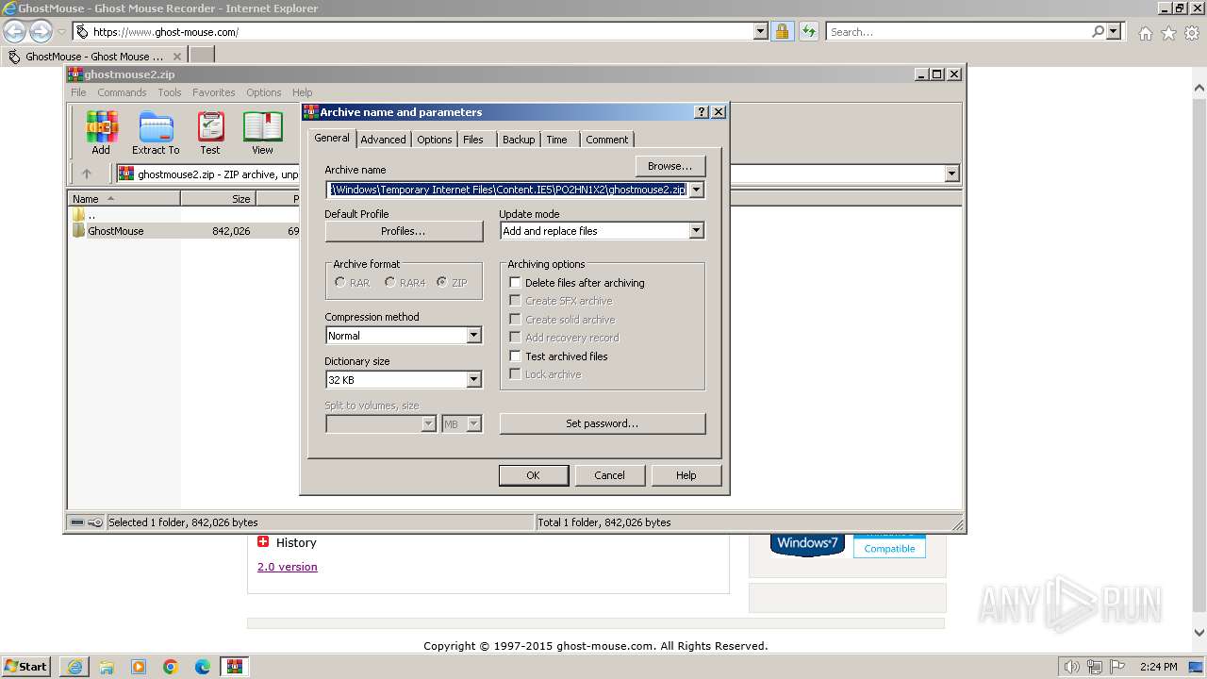
Task: Click Set password... button
Action: [603, 423]
